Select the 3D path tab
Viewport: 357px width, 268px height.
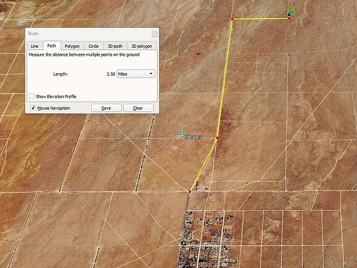(x=115, y=46)
